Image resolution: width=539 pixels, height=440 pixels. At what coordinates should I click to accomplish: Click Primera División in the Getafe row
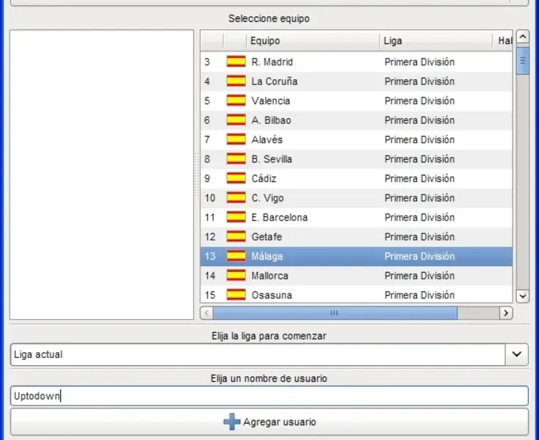(x=420, y=237)
